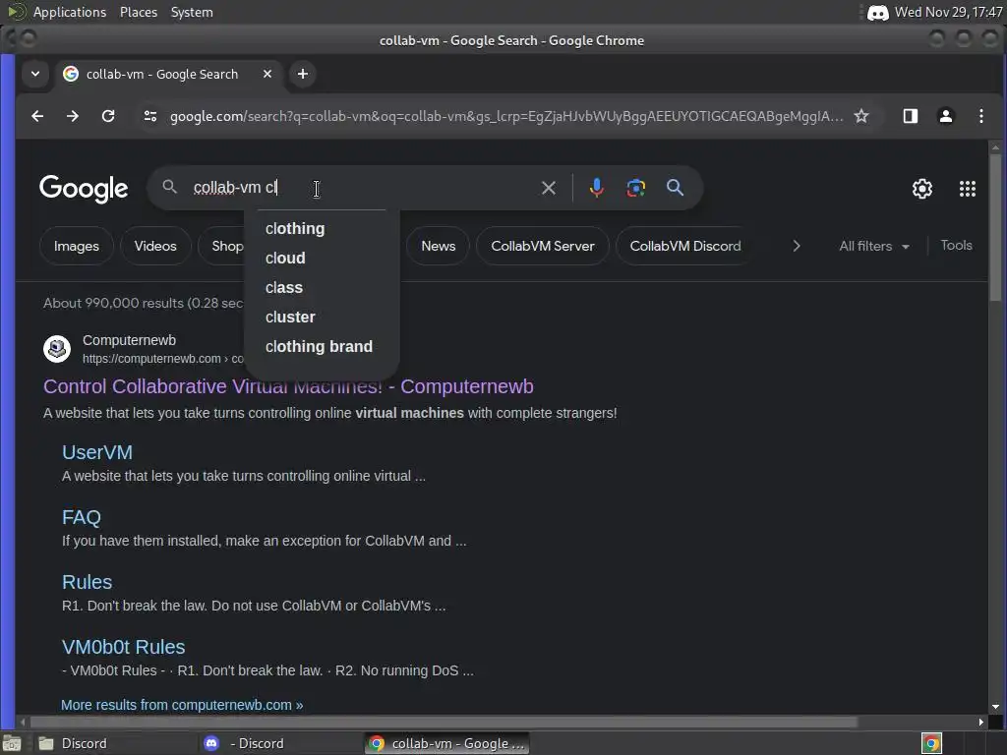Open the tab search dropdown arrow
This screenshot has height=755, width=1007.
[35, 74]
